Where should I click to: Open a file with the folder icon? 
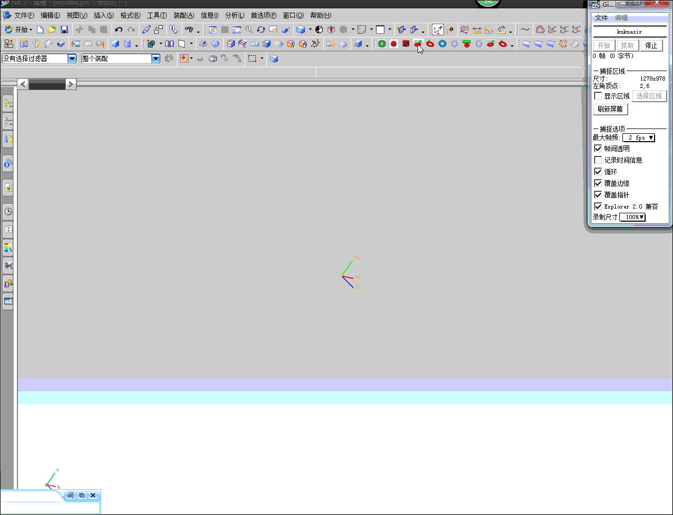click(52, 29)
